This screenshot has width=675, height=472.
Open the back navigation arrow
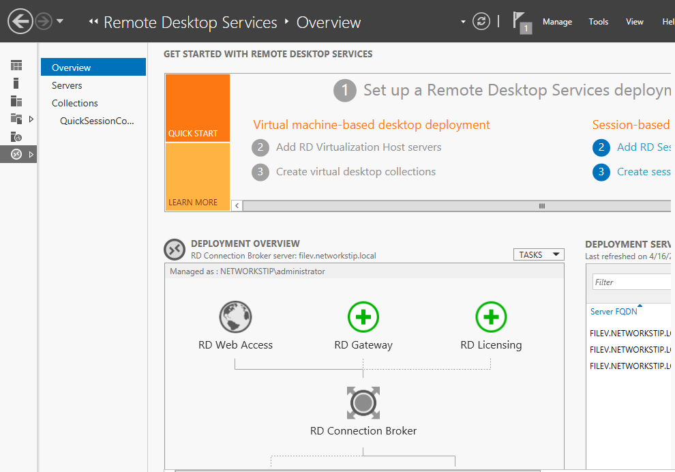point(19,21)
